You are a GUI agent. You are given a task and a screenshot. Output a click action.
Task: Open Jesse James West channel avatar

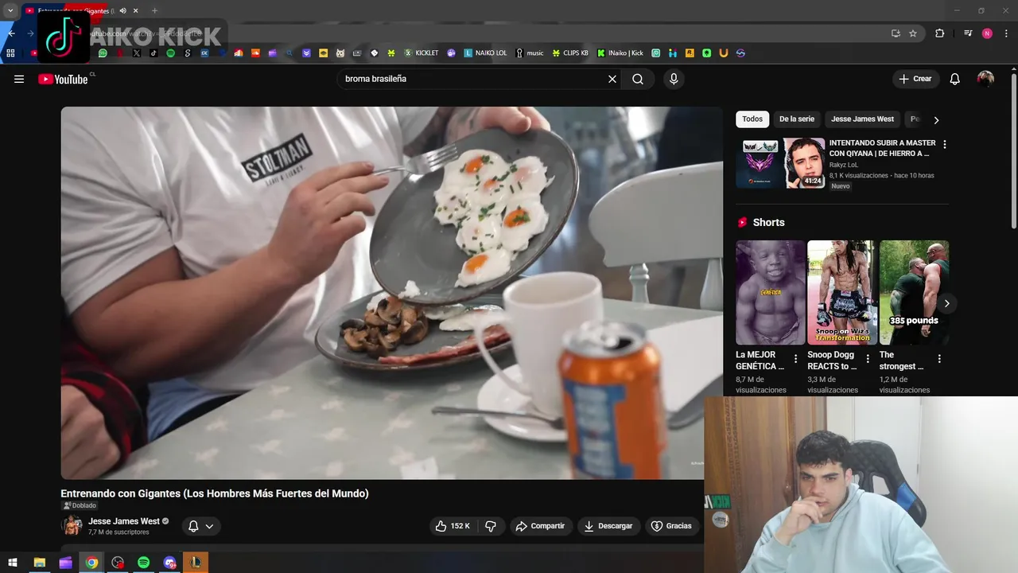click(x=72, y=525)
